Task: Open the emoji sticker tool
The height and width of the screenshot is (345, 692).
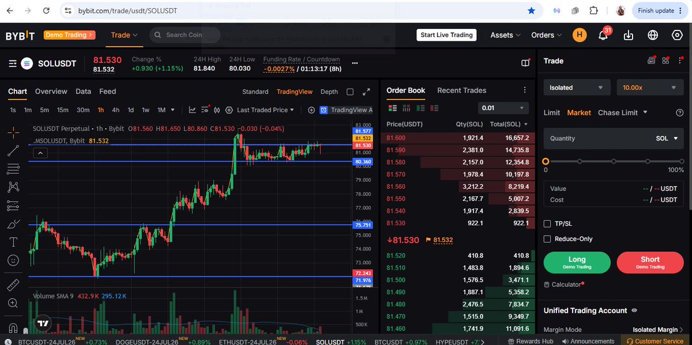Action: click(x=13, y=260)
